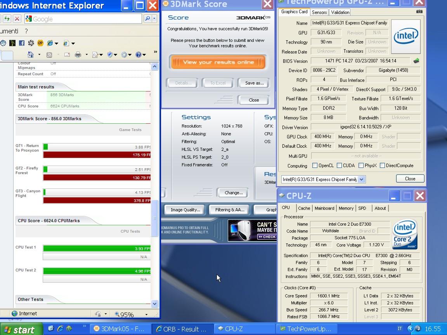Viewport: 447px width, 335px height.
Task: Click the IE page scroll down arrow
Action: point(154,303)
